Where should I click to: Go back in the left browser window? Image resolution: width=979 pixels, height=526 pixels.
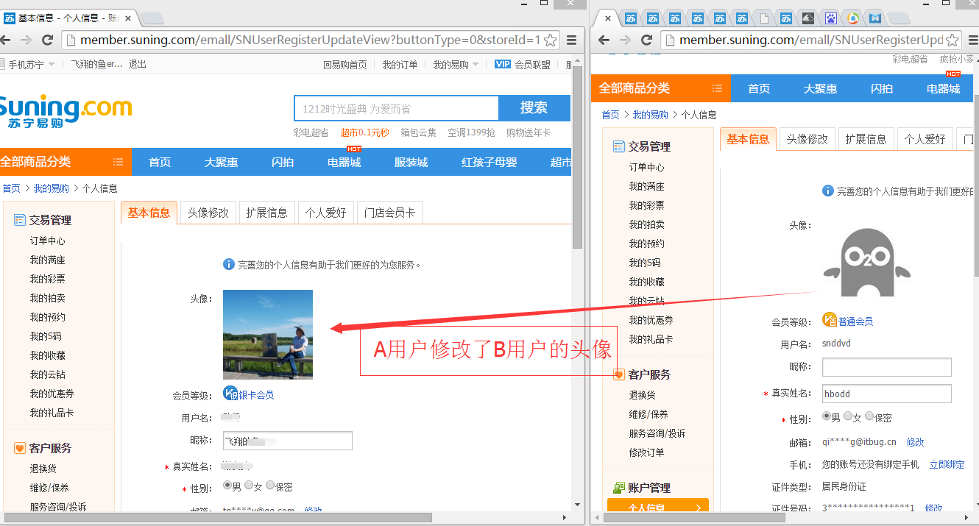(x=7, y=40)
